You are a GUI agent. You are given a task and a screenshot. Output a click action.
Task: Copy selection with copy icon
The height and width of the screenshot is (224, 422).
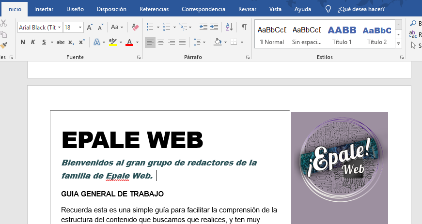pos(3,34)
